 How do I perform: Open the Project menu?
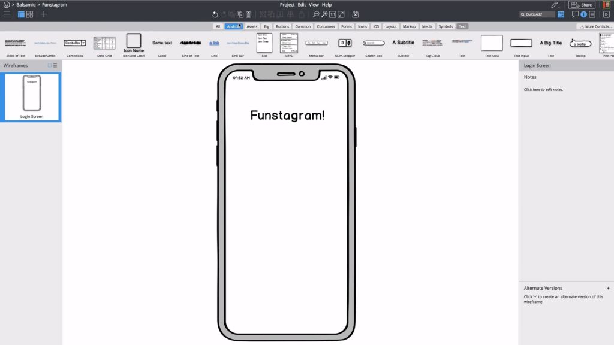pos(287,5)
